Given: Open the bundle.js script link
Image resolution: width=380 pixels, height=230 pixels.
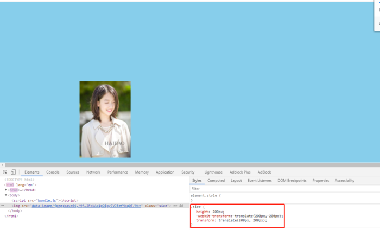Looking at the screenshot, I should pos(47,201).
